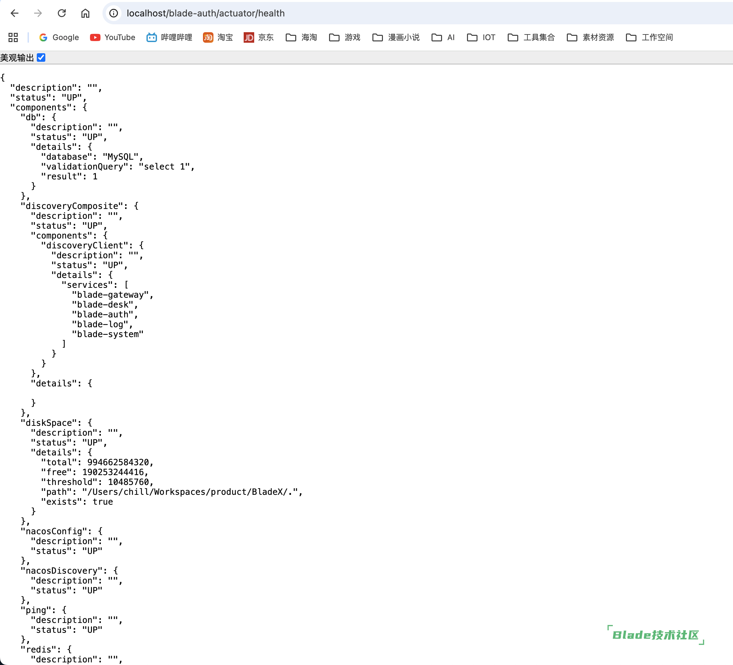
Task: Click the "blade-gateway" service entry
Action: tap(111, 295)
